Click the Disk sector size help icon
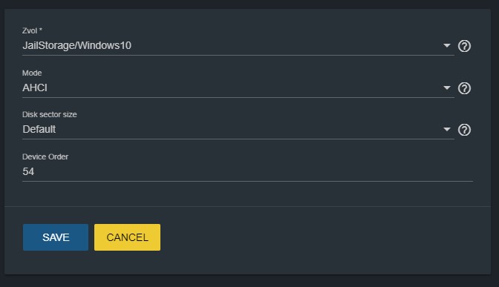Screen dimensions: 499x287 [464, 130]
